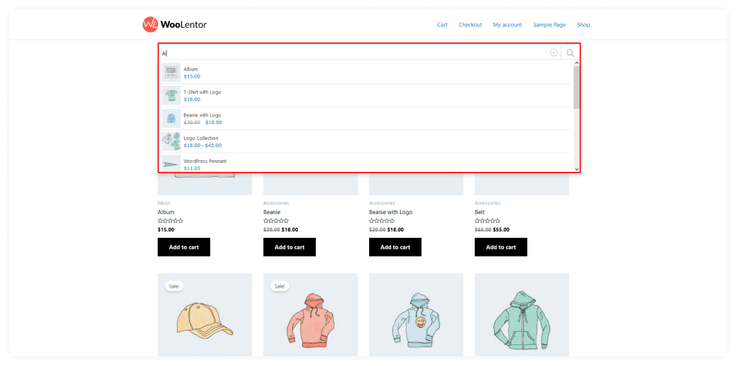Image resolution: width=737 pixels, height=366 pixels.
Task: Click Music category label above Album
Action: tap(164, 203)
